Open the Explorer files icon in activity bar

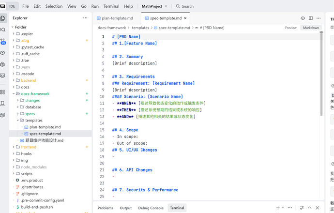(3, 18)
